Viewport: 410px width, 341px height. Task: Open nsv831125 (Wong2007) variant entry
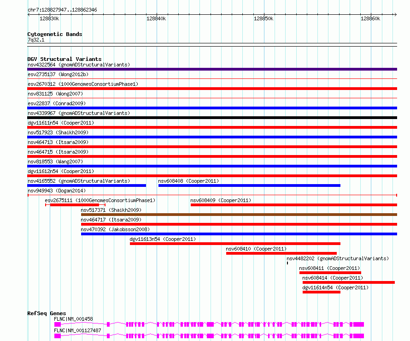[55, 94]
